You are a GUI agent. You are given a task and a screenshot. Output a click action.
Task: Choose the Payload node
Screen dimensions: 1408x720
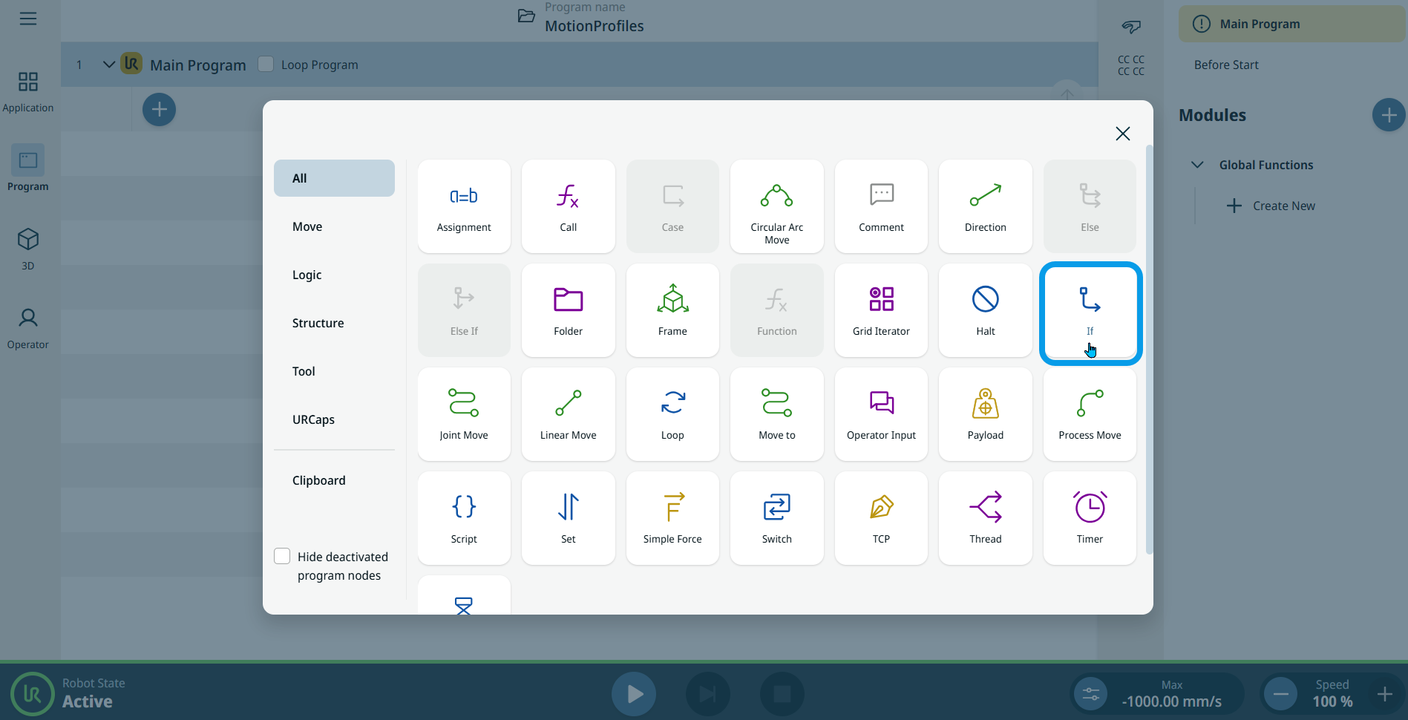(x=985, y=414)
